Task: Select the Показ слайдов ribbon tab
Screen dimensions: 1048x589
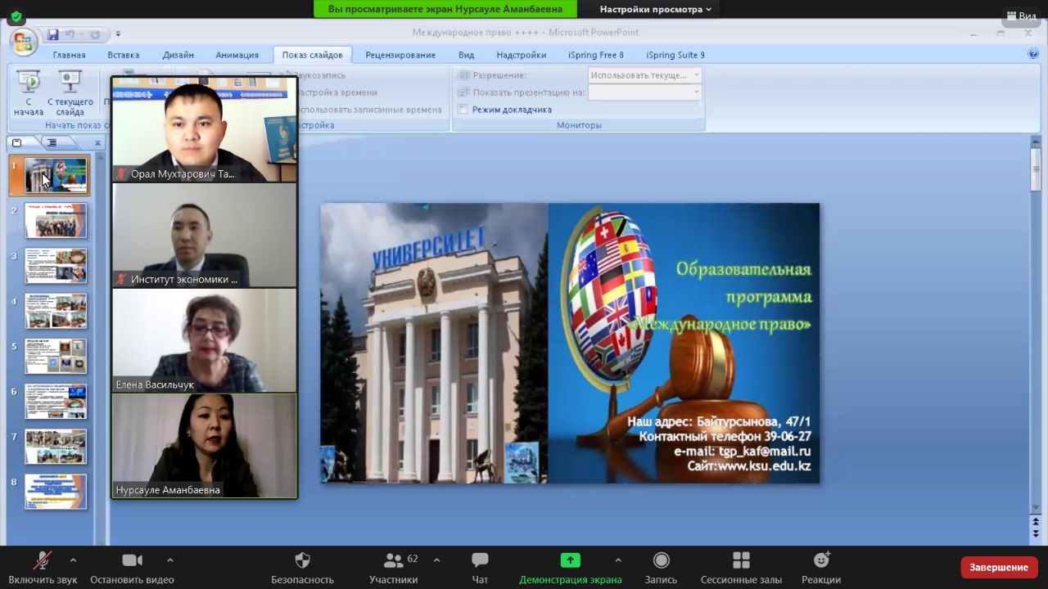Action: coord(312,55)
